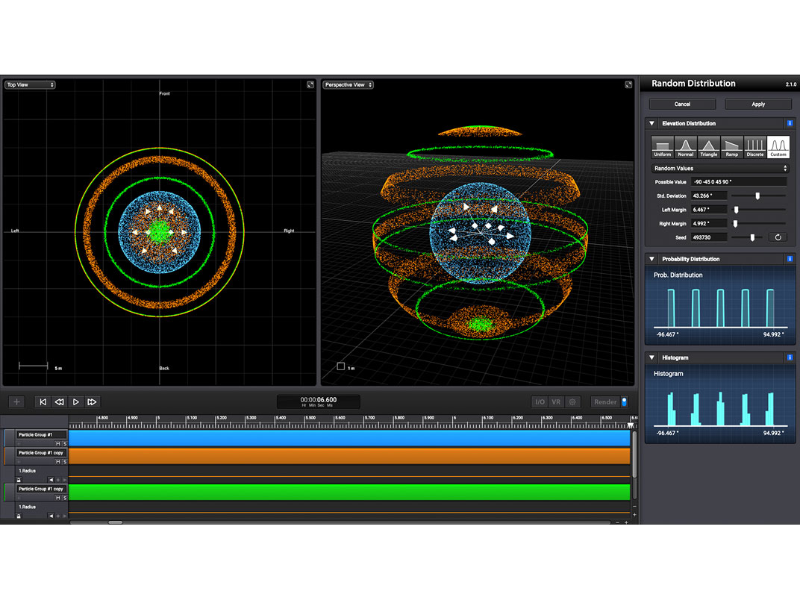Open info for Histogram section
800x600 pixels.
[790, 357]
